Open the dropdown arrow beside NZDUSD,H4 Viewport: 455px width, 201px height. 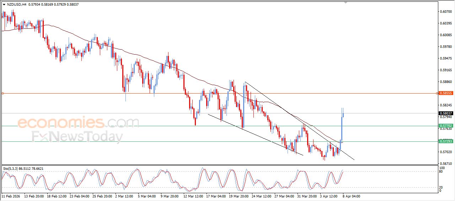tap(4, 5)
